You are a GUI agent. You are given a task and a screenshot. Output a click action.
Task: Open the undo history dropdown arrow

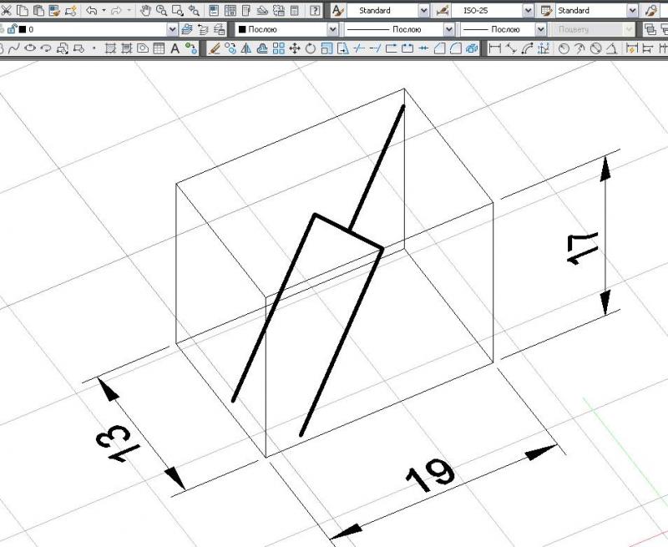104,11
